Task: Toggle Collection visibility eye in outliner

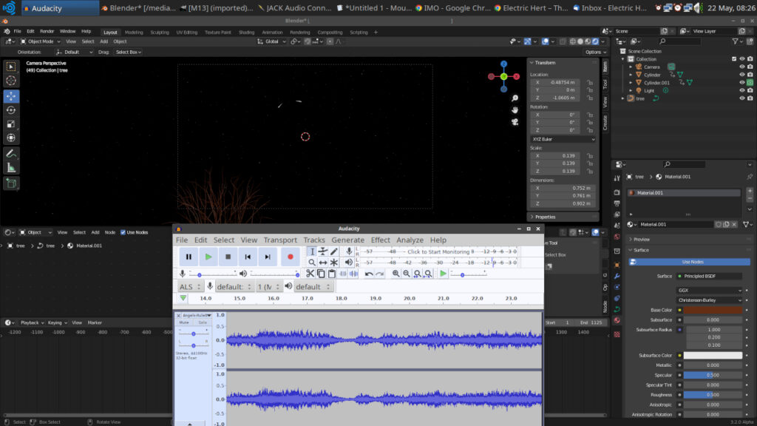Action: [742, 59]
